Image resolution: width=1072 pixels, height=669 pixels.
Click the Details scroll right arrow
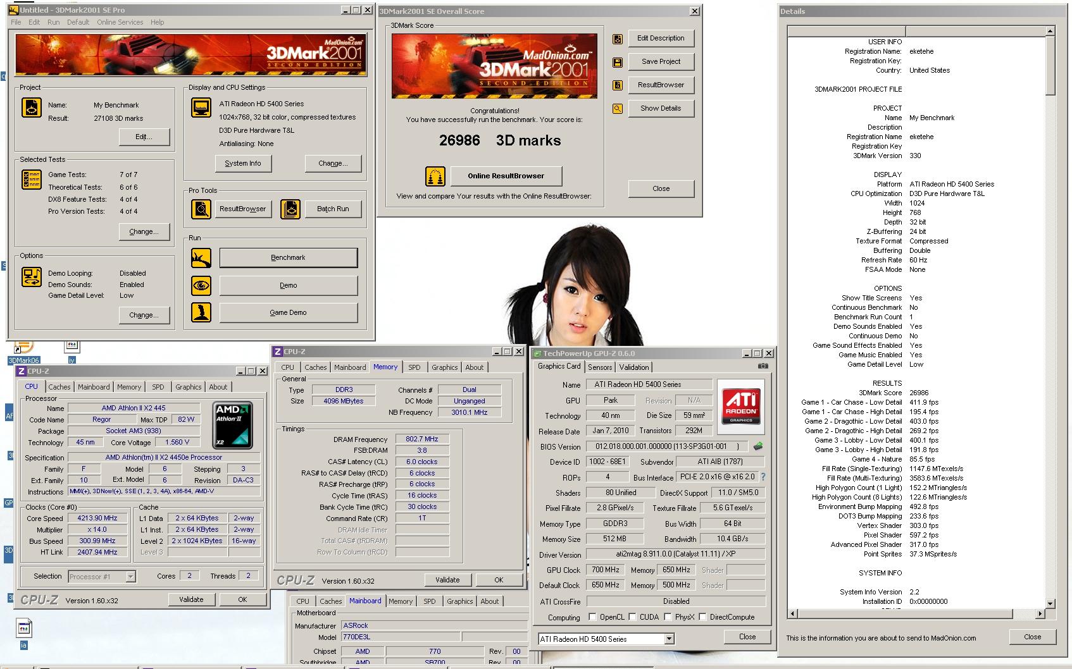click(x=1040, y=613)
